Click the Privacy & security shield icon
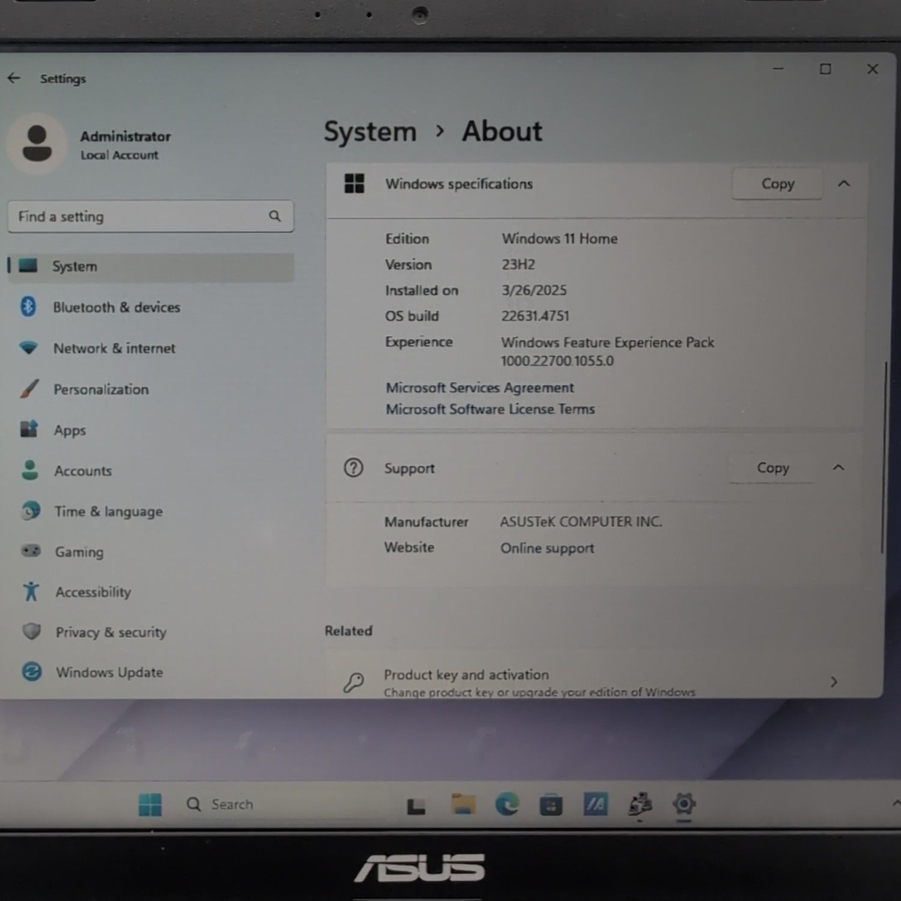Viewport: 901px width, 901px height. (32, 631)
